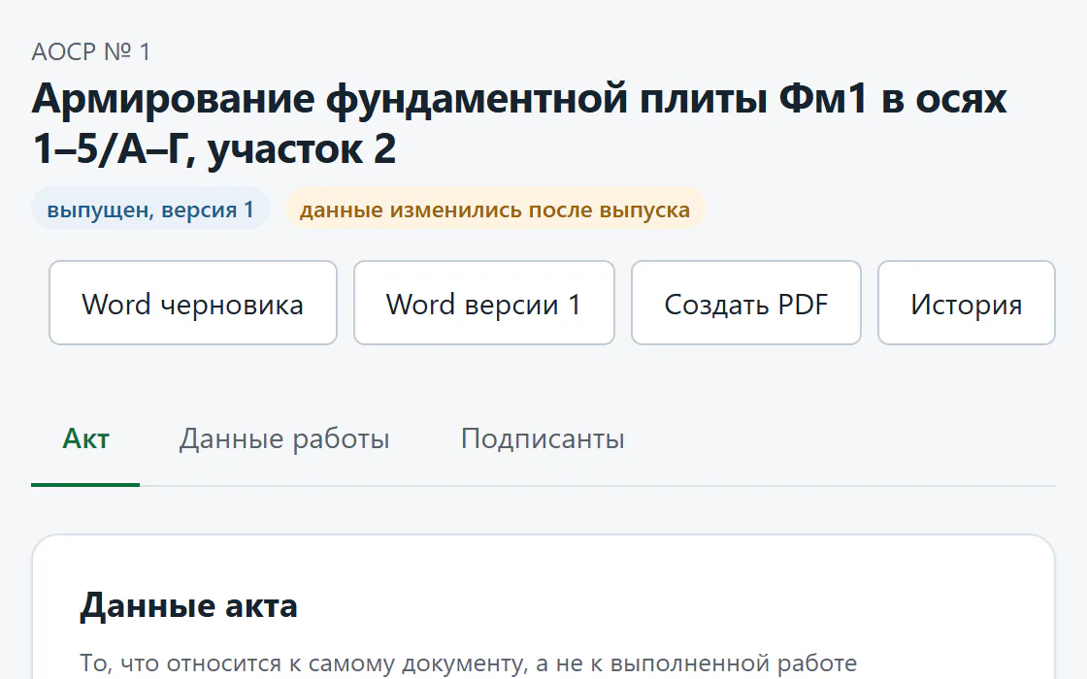
Task: Open the История panel
Action: pos(967,303)
